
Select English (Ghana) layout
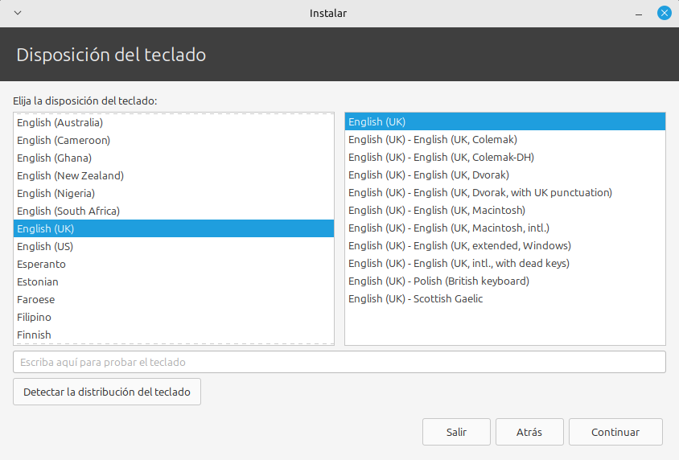(174, 158)
